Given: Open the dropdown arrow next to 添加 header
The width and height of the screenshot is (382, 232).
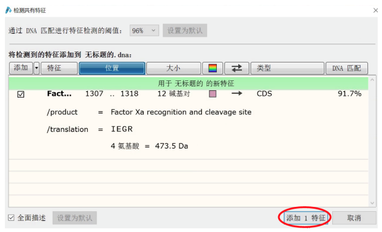Looking at the screenshot, I should (37, 68).
